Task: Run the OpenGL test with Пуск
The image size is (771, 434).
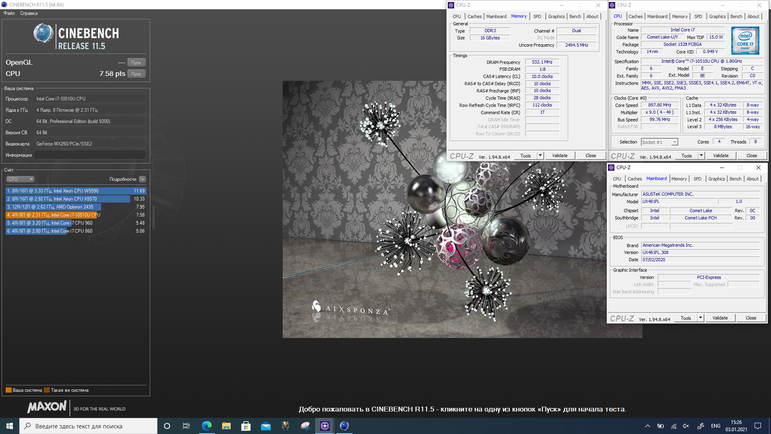Action: pos(137,63)
